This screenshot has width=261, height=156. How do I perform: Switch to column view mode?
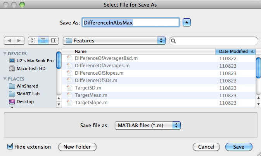(54, 40)
